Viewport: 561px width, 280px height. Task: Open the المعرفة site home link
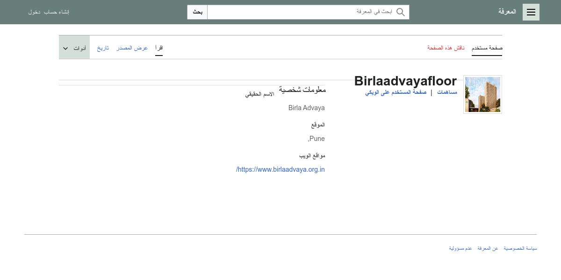pyautogui.click(x=507, y=12)
